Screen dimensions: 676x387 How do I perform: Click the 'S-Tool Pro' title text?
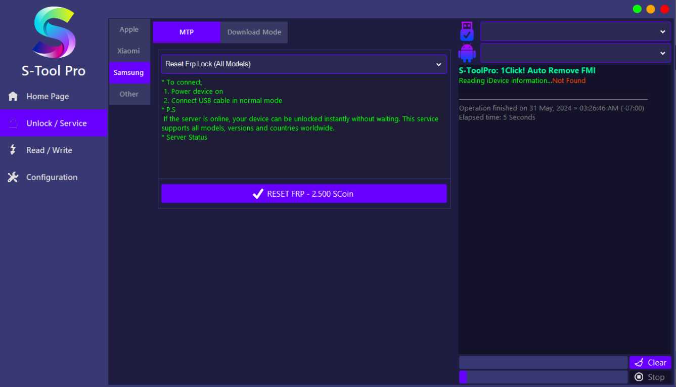[x=54, y=71]
